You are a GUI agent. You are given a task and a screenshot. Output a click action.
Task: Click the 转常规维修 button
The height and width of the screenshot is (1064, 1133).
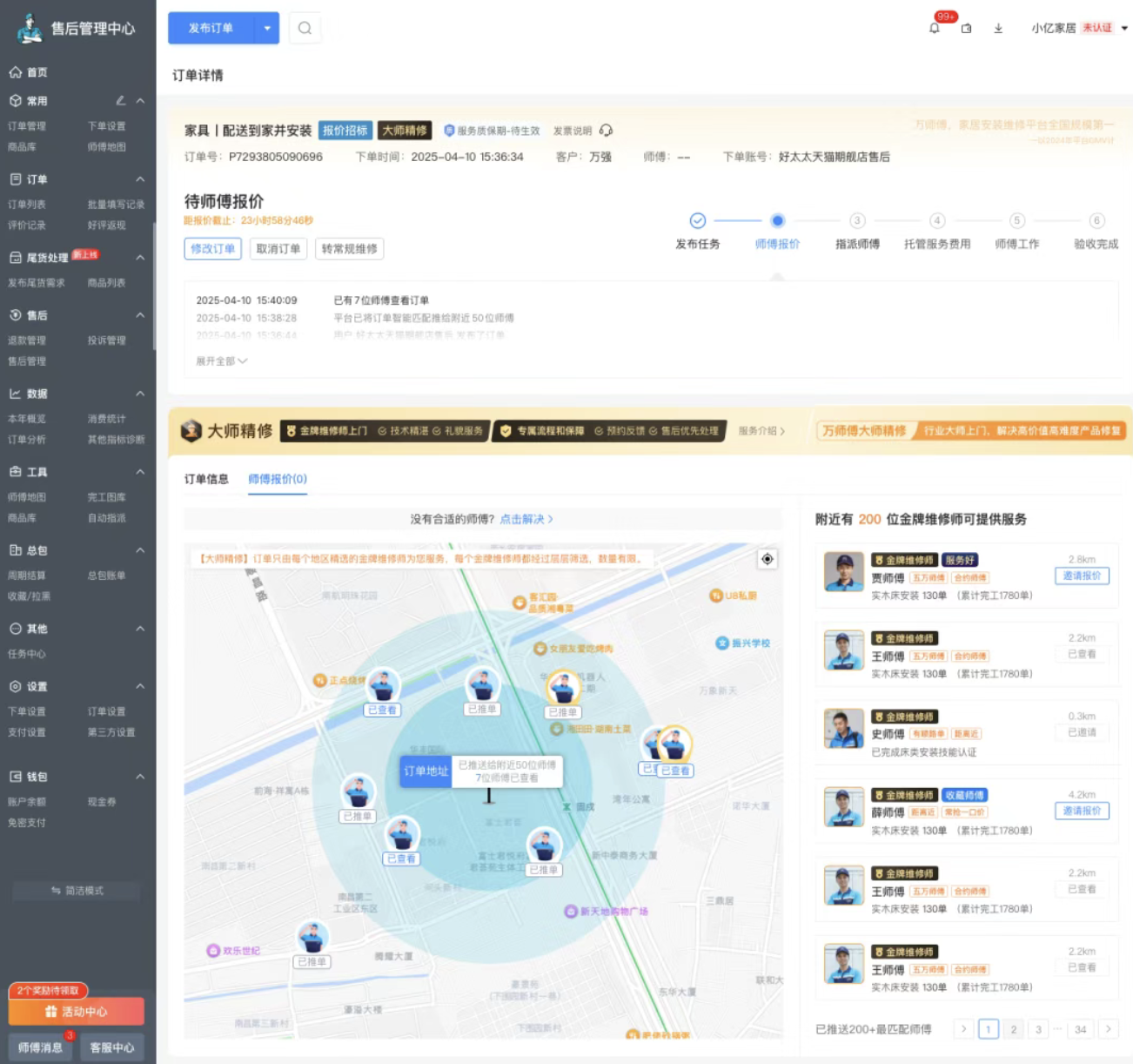coord(350,249)
